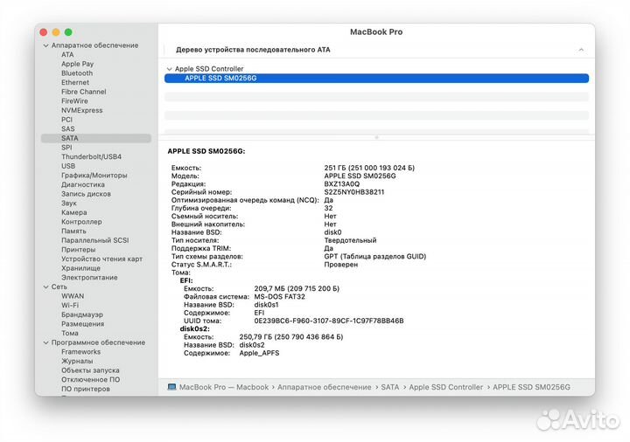This screenshot has height=442, width=630.
Task: Toggle the column header sort chevron
Action: click(x=581, y=50)
